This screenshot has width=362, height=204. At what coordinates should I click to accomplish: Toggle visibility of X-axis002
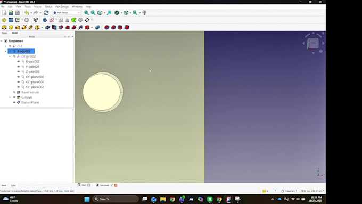(19, 61)
